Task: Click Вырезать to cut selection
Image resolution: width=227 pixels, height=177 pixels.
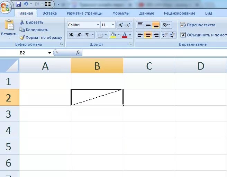Action: [31, 22]
